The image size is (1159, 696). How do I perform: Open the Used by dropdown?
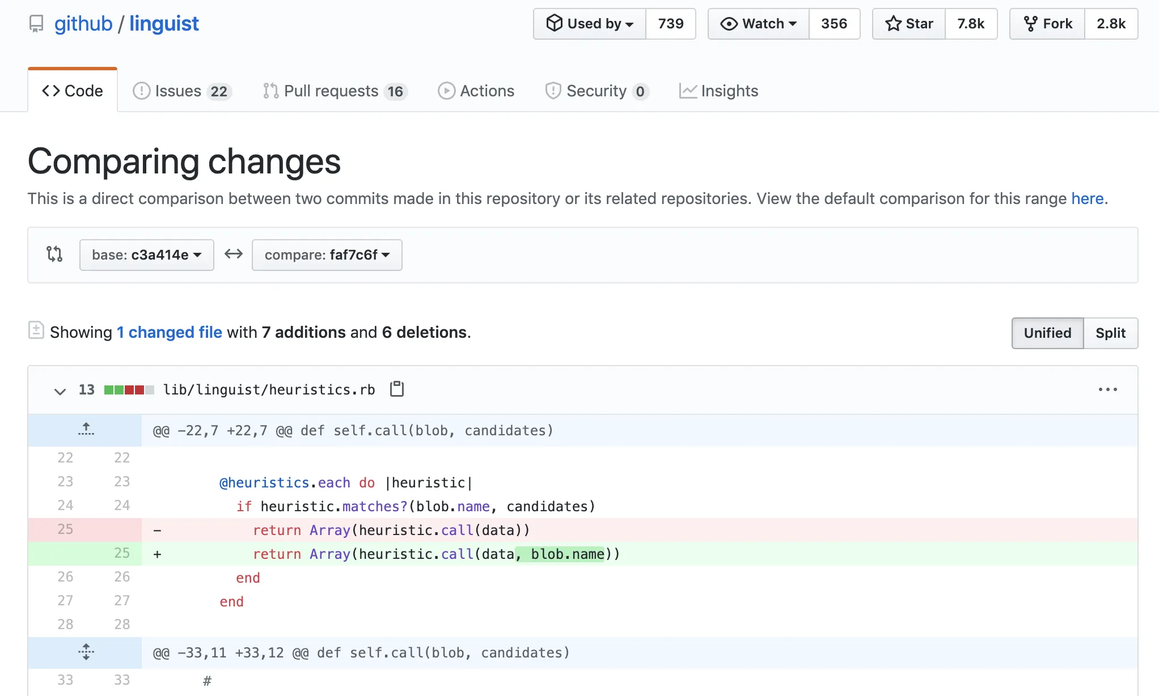pos(589,24)
